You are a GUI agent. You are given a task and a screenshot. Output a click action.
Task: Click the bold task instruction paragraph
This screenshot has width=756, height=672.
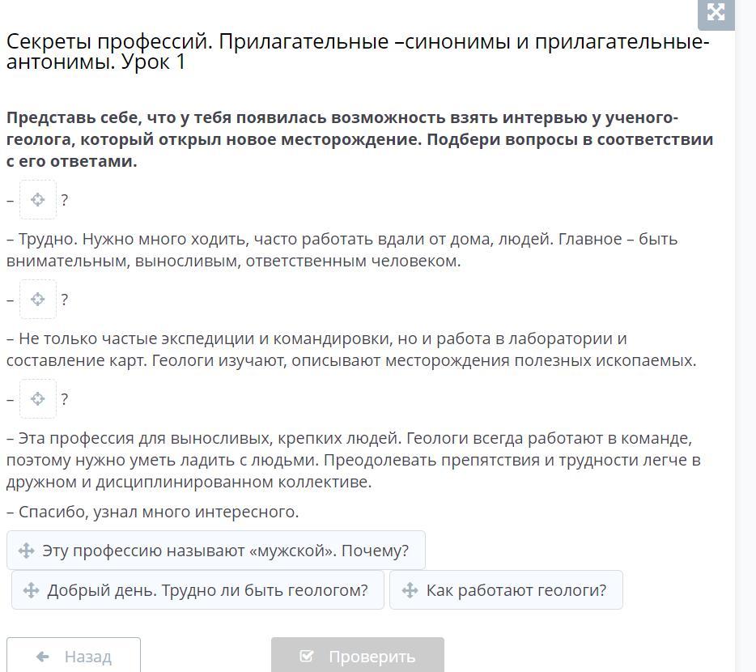coord(359,139)
